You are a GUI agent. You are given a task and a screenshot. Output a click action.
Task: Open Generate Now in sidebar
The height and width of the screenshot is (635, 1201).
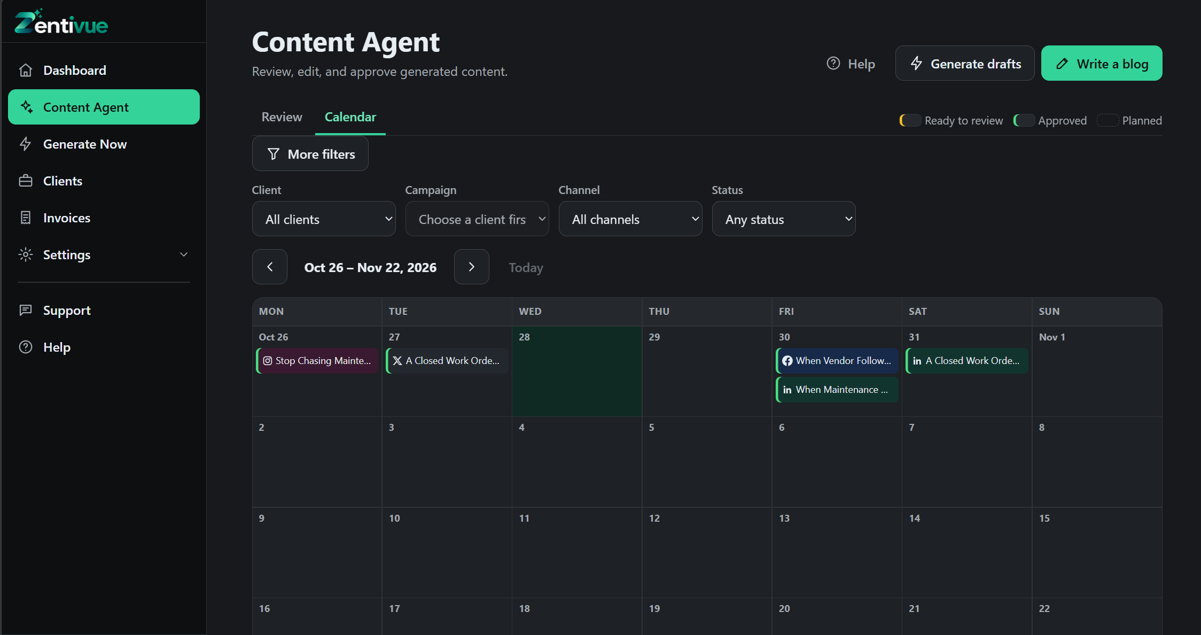[104, 144]
